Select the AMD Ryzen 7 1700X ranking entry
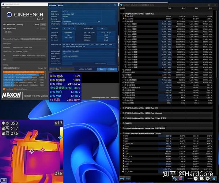 click(23, 85)
